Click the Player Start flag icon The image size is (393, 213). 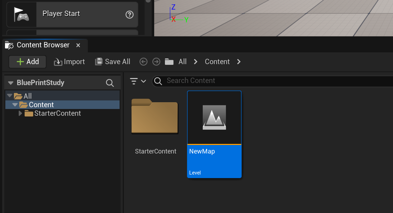[x=21, y=14]
